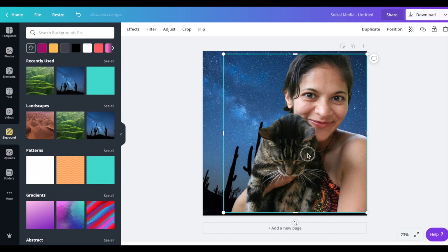Click the Share button
The height and width of the screenshot is (252, 448).
point(392,15)
